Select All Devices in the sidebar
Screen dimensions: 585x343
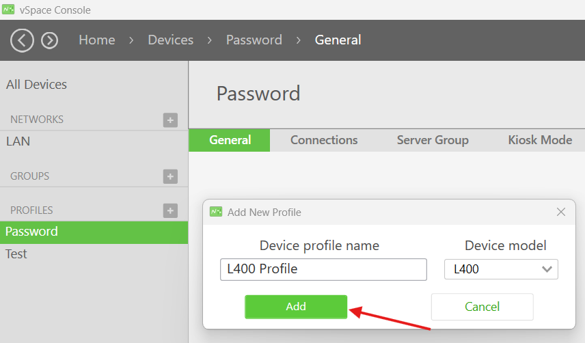tap(36, 85)
